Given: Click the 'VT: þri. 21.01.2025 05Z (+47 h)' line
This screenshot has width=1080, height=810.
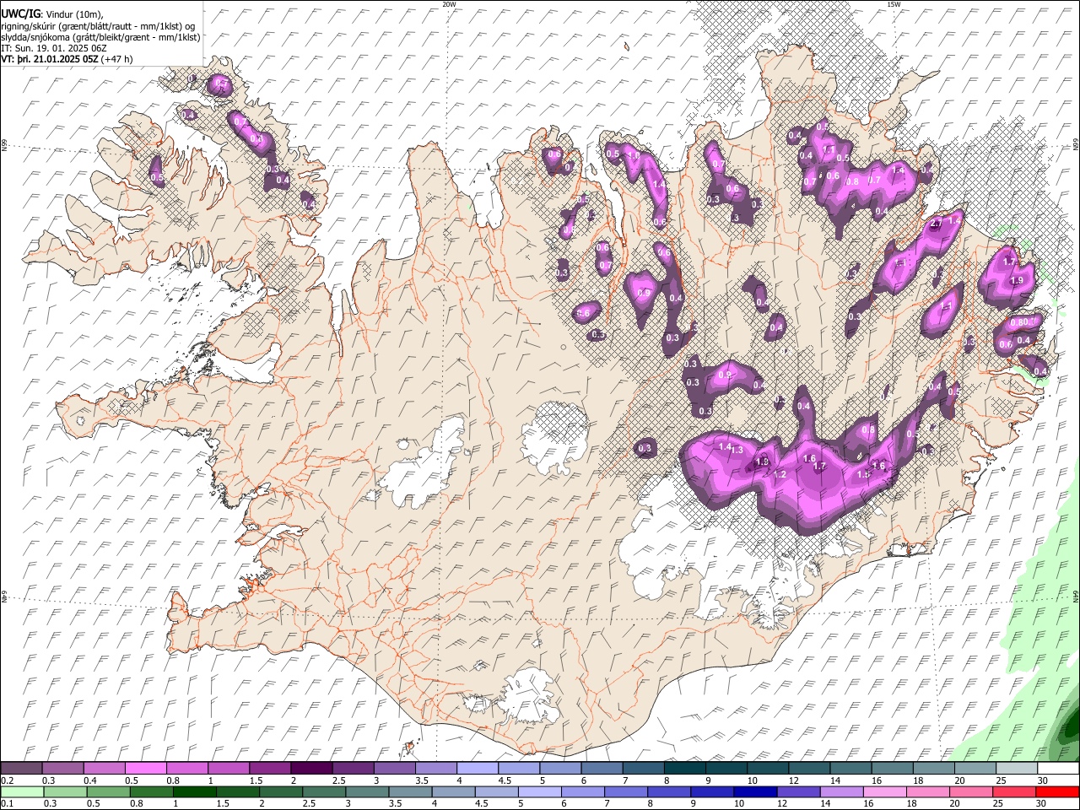Looking at the screenshot, I should coord(67,59).
